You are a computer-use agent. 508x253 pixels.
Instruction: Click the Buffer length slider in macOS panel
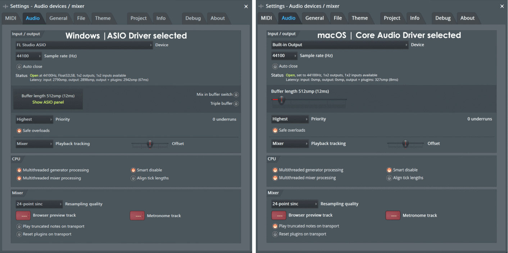tap(281, 100)
